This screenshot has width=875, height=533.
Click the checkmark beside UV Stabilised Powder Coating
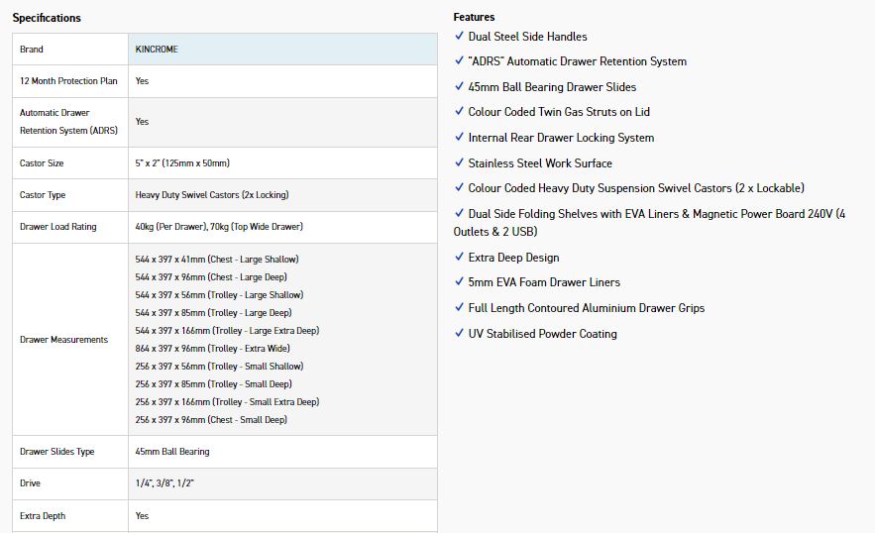(459, 333)
